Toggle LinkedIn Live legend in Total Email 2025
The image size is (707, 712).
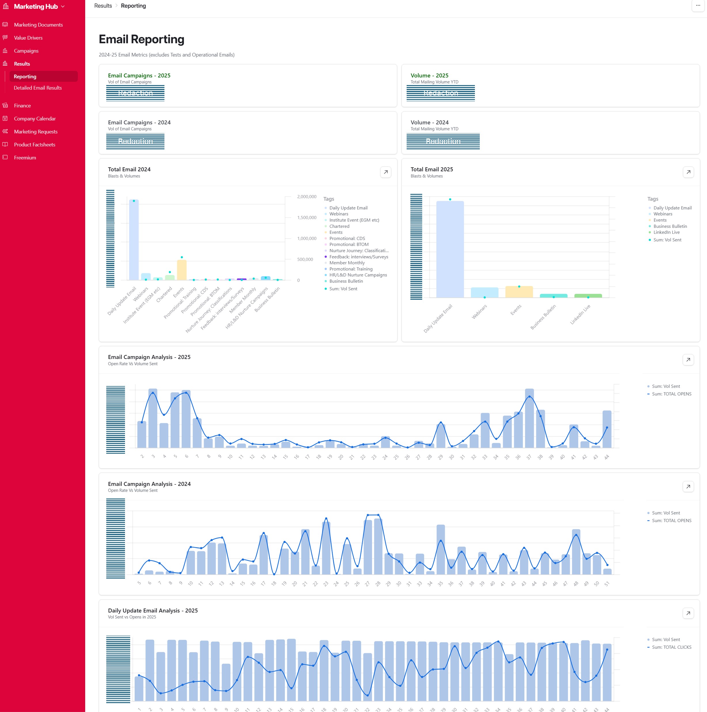click(x=666, y=232)
